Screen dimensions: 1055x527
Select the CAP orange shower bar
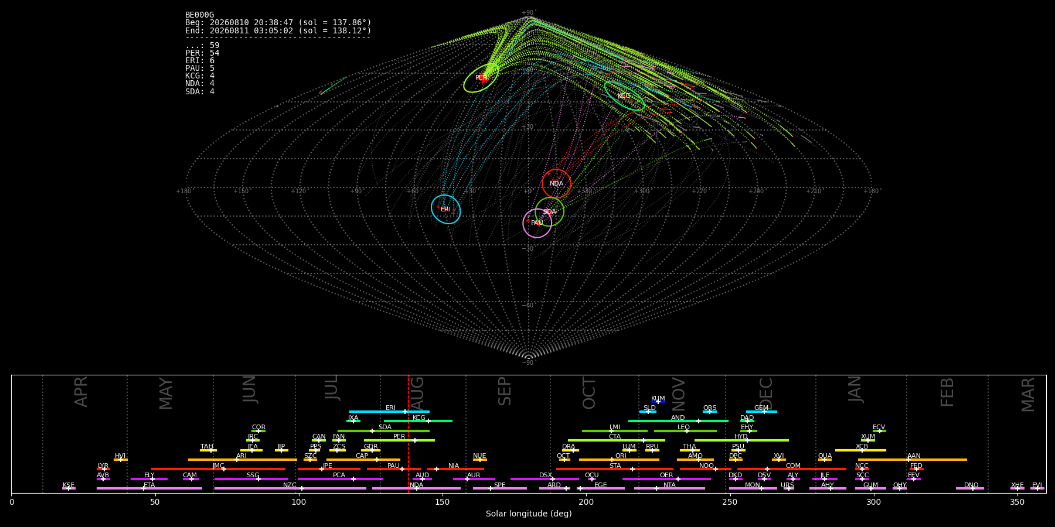point(363,460)
